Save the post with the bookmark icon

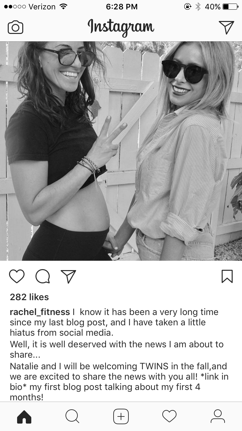click(x=227, y=277)
